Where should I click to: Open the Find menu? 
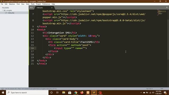click(18, 4)
